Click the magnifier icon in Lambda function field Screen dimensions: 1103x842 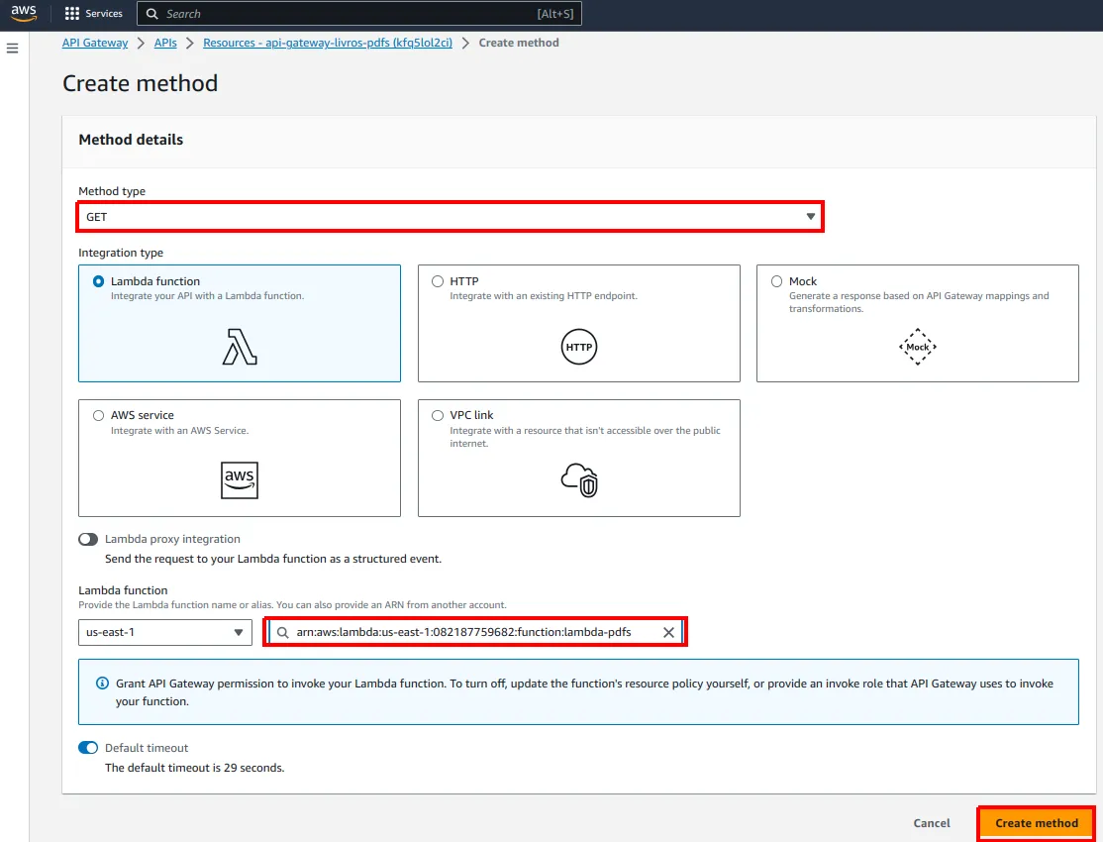(x=283, y=632)
